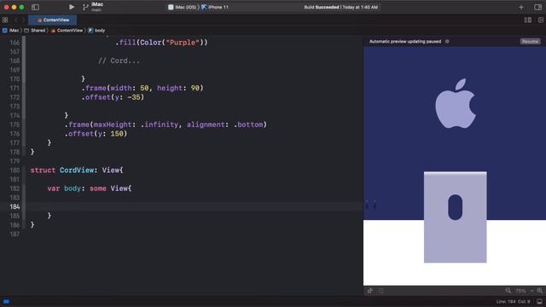Screen dimensions: 546x307
Task: Click the .infinity frame modifier line
Action: pos(166,125)
